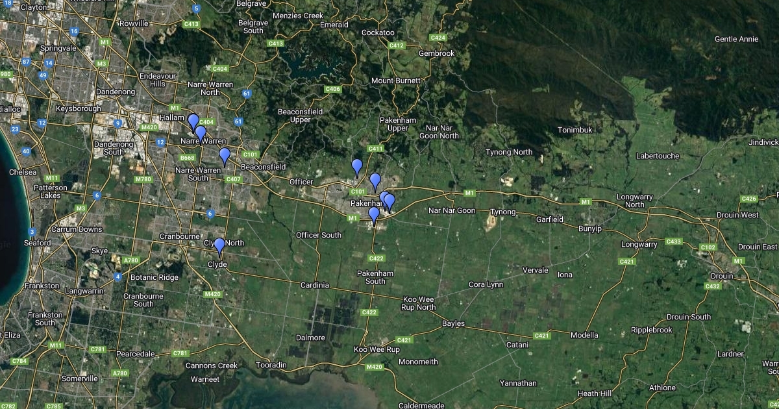Click the C426 road shield near Drouin West
Image resolution: width=779 pixels, height=409 pixels.
tap(748, 199)
